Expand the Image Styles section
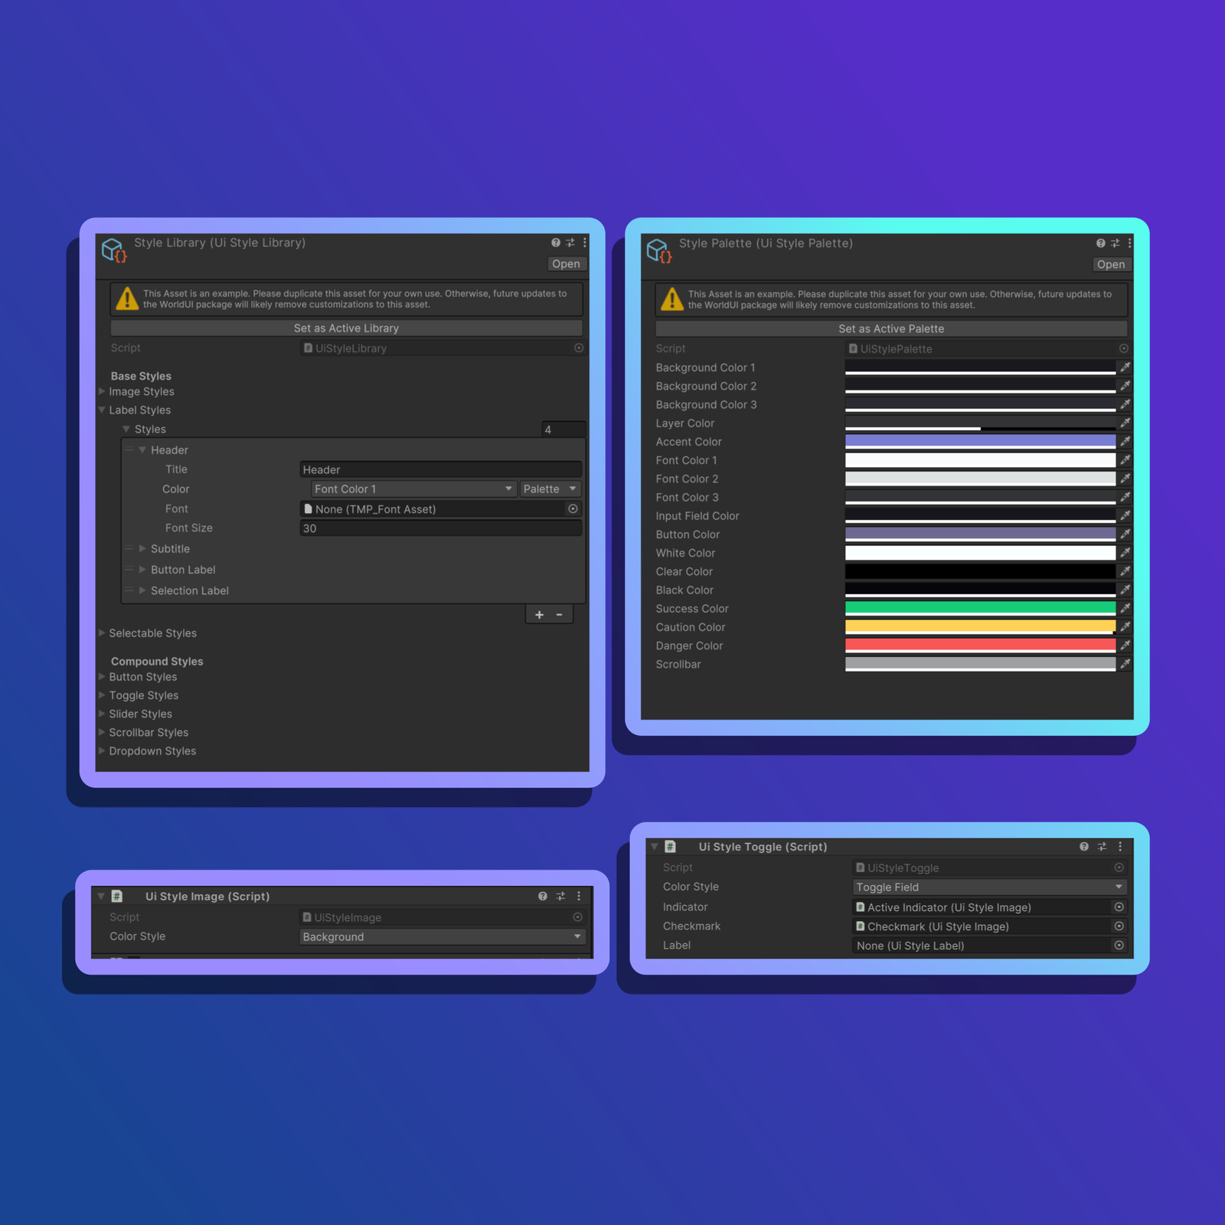Image resolution: width=1225 pixels, height=1225 pixels. (x=102, y=392)
